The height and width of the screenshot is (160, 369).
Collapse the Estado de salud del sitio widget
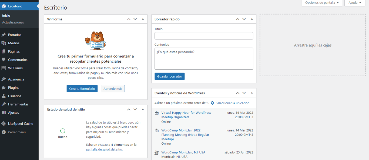coord(143,109)
